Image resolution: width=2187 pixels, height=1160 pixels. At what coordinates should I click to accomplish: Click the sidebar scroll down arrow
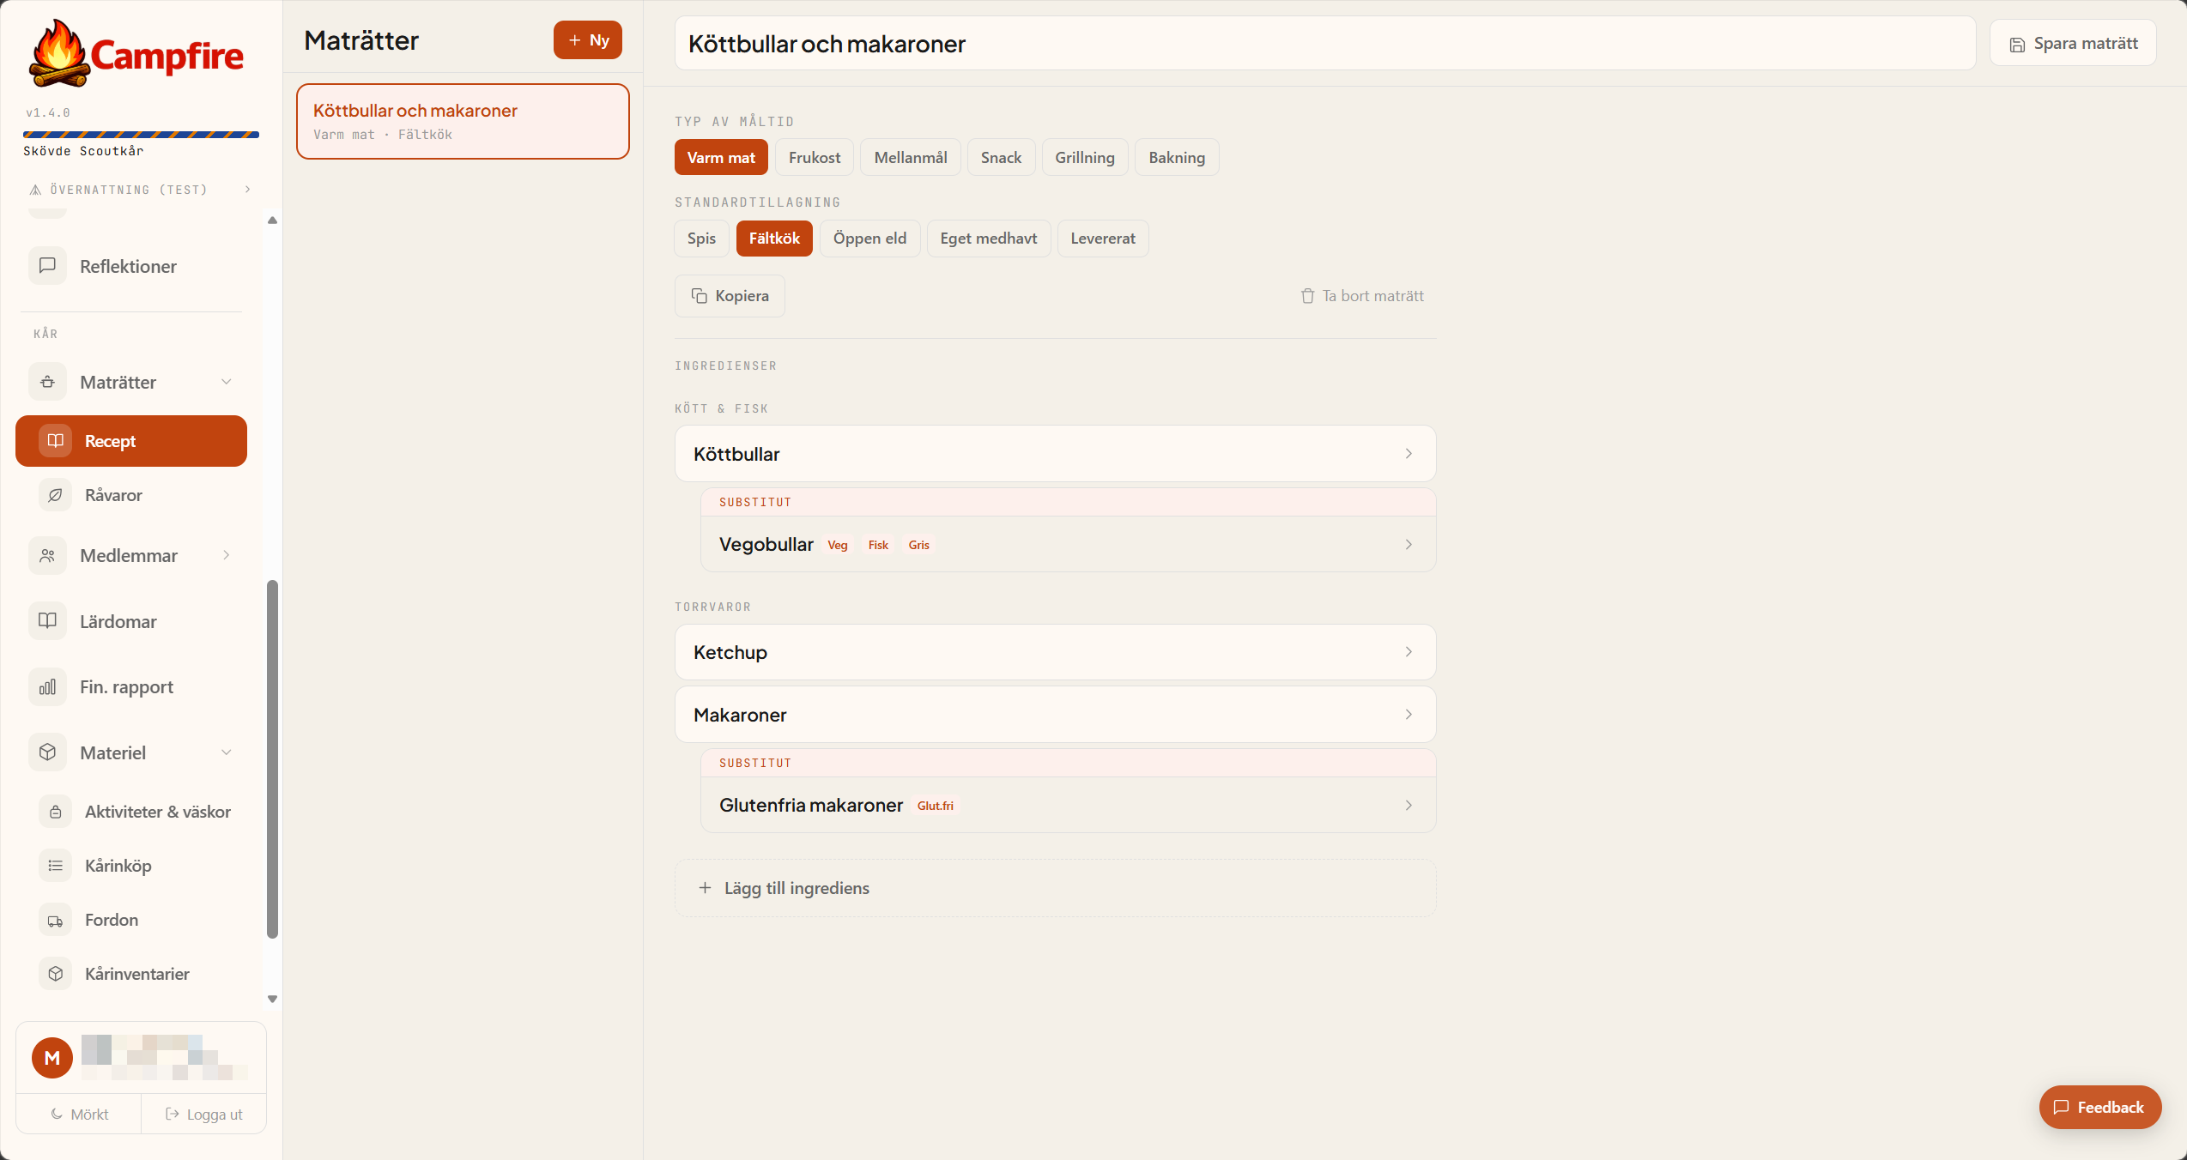[272, 1000]
